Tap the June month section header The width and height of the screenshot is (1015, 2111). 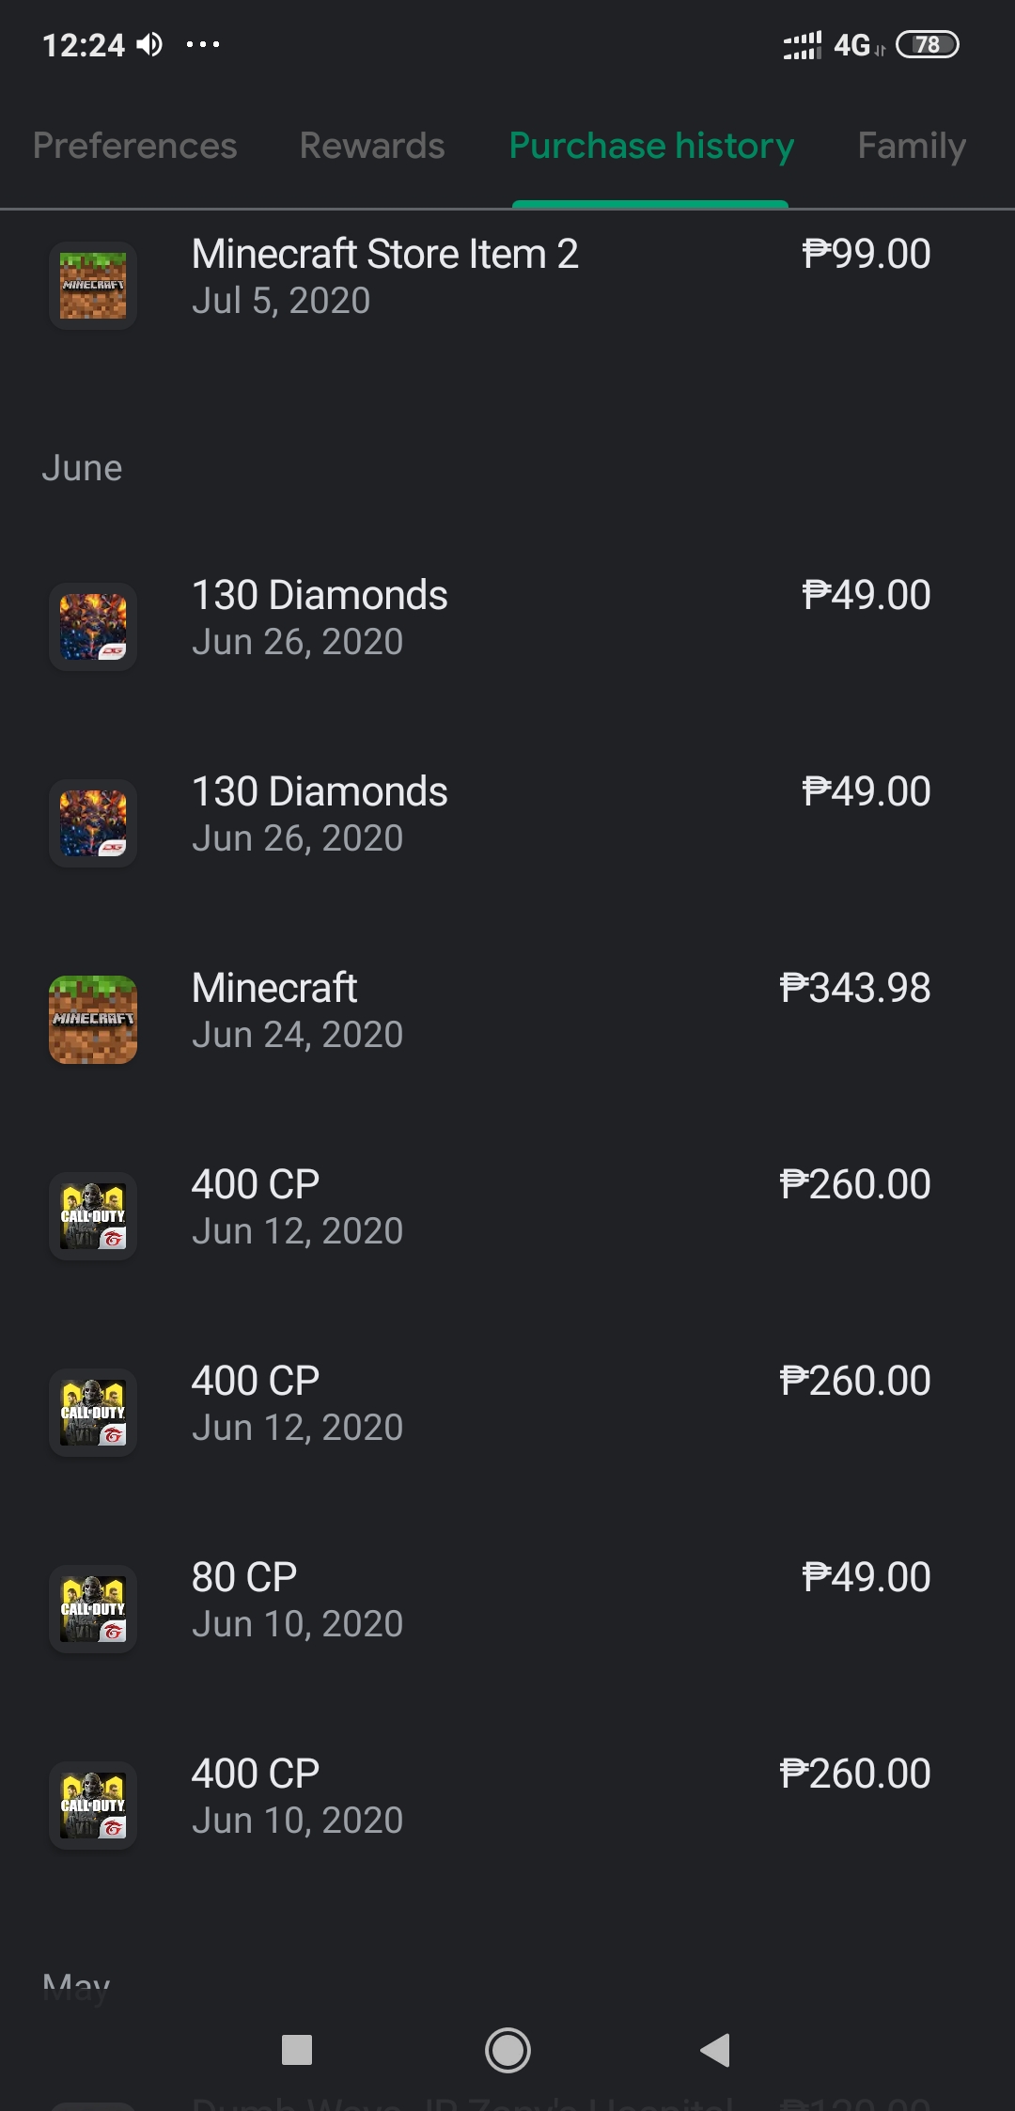(x=82, y=468)
